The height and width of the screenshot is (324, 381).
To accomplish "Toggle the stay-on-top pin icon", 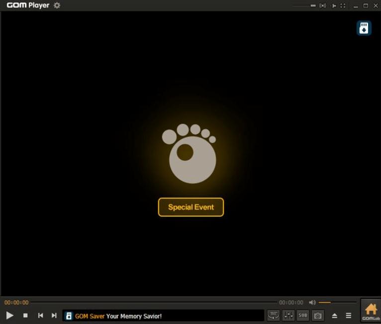I will [x=334, y=5].
